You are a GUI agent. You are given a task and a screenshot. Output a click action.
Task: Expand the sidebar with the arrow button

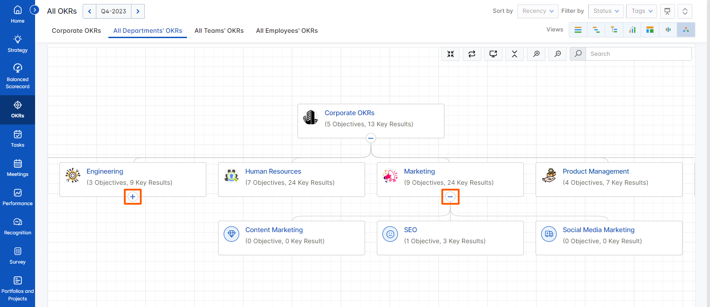pos(34,10)
